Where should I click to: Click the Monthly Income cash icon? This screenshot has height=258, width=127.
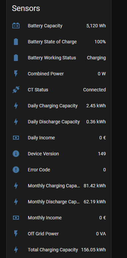tap(16, 218)
